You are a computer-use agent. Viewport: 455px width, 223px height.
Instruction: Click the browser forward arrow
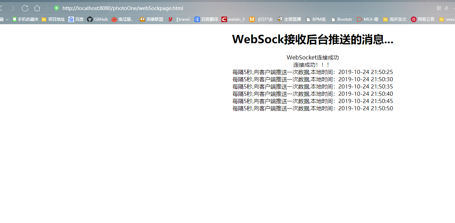(12, 8)
